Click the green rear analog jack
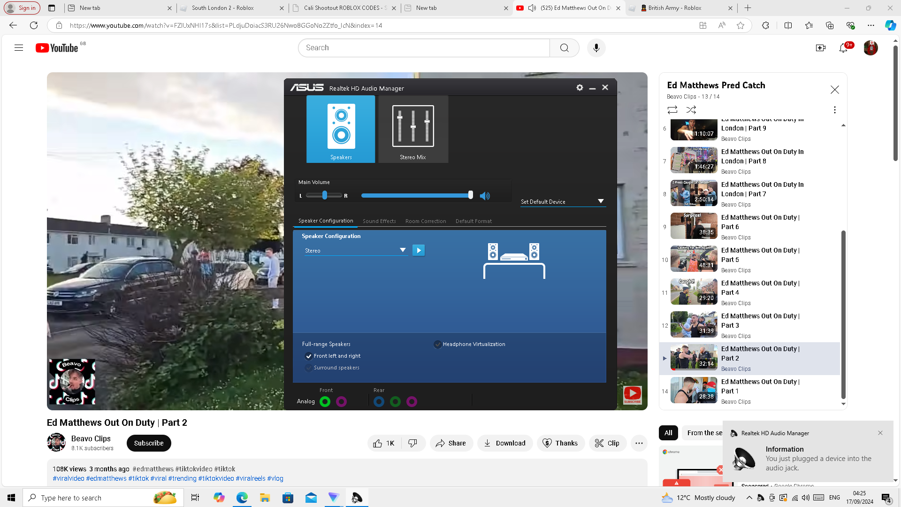 pos(395,401)
